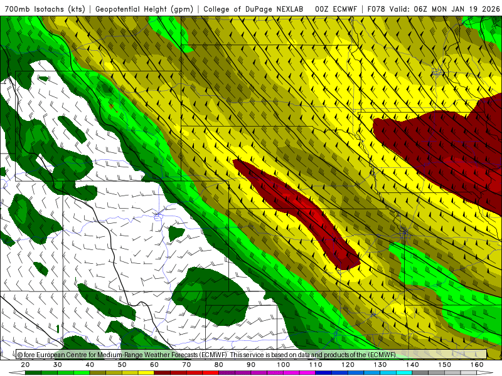
Task: Click the legend value "20"
Action: [25, 365]
